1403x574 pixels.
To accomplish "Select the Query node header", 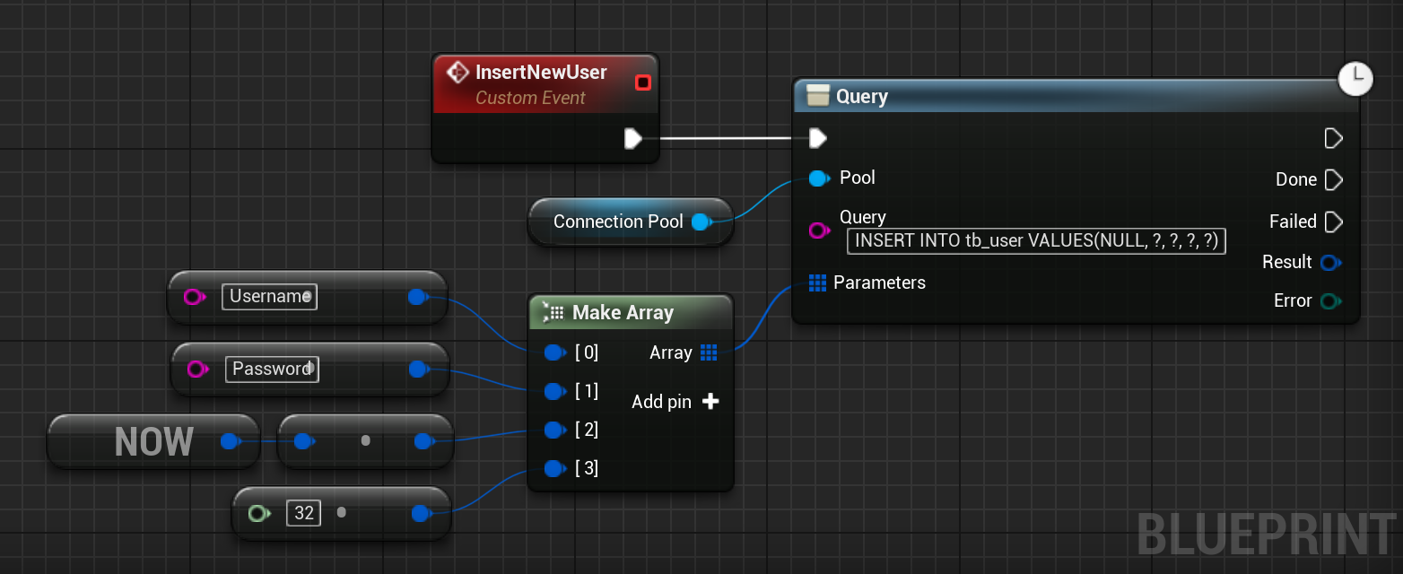I will tap(1076, 96).
